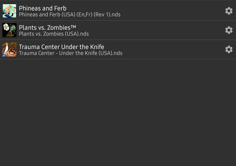Click the Phineas and Ferb game icon
Image resolution: width=236 pixels, height=166 pixels.
point(9,11)
